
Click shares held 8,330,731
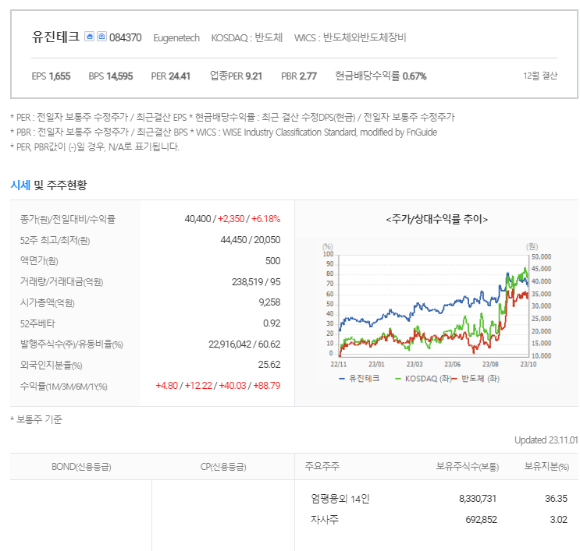point(478,499)
